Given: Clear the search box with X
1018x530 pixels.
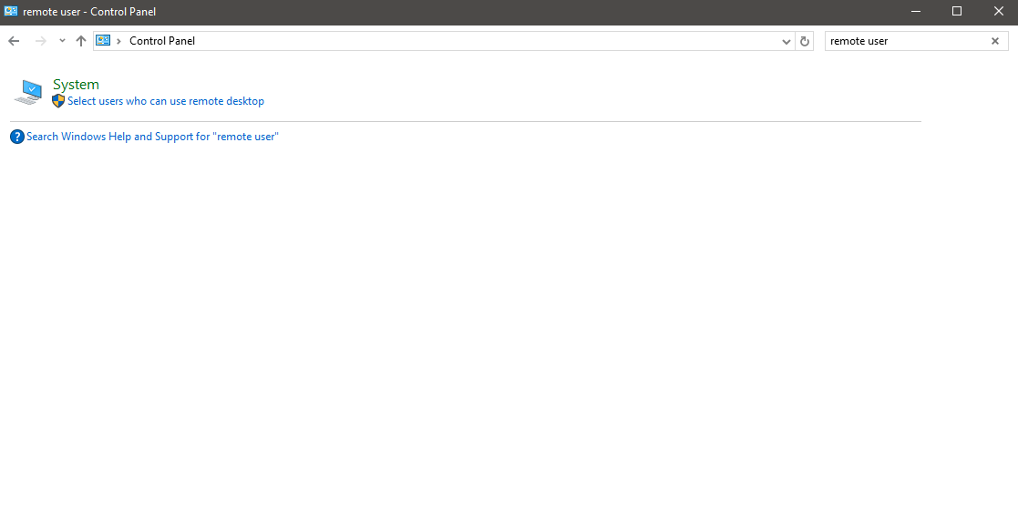Looking at the screenshot, I should (x=994, y=41).
